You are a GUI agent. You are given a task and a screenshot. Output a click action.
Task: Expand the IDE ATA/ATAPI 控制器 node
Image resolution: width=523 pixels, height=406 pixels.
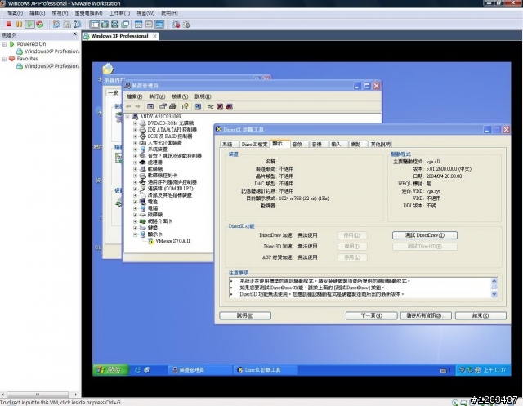135,130
